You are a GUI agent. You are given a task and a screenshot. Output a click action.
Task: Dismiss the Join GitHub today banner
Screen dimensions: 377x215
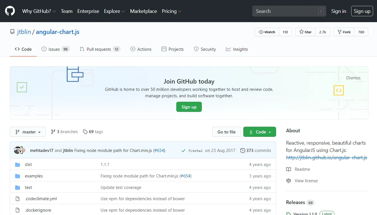(x=353, y=78)
